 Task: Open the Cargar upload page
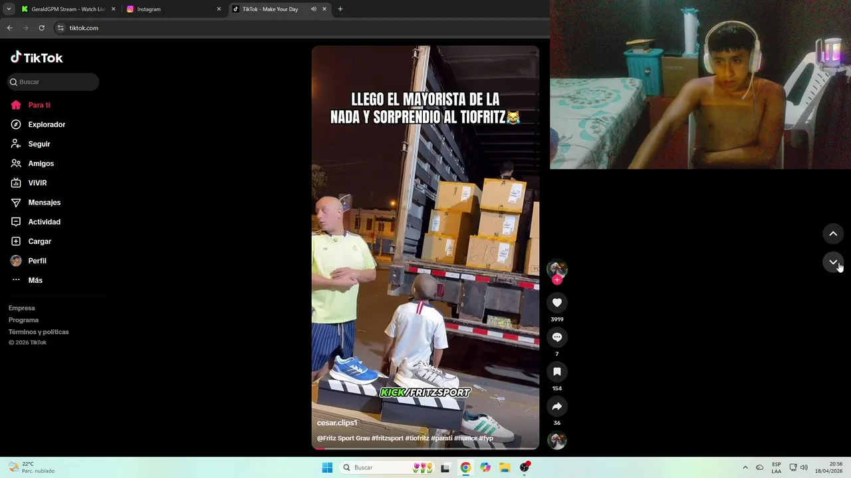(31, 241)
